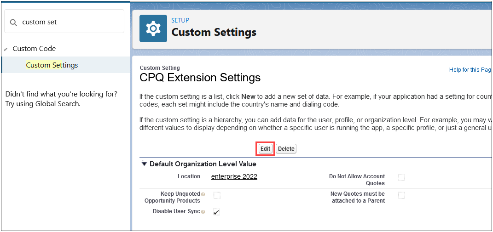Collapse the Custom Code section chevron
Image resolution: width=493 pixels, height=232 pixels.
(6, 49)
